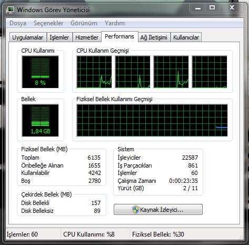
Task: Switch to the Uygulamalar tab
Action: 28,37
